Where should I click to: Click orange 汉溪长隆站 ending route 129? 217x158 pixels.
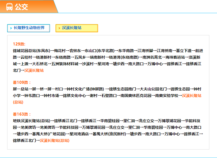[34, 70]
